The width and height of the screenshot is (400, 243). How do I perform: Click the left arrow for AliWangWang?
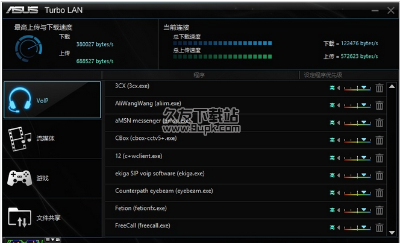coord(339,105)
